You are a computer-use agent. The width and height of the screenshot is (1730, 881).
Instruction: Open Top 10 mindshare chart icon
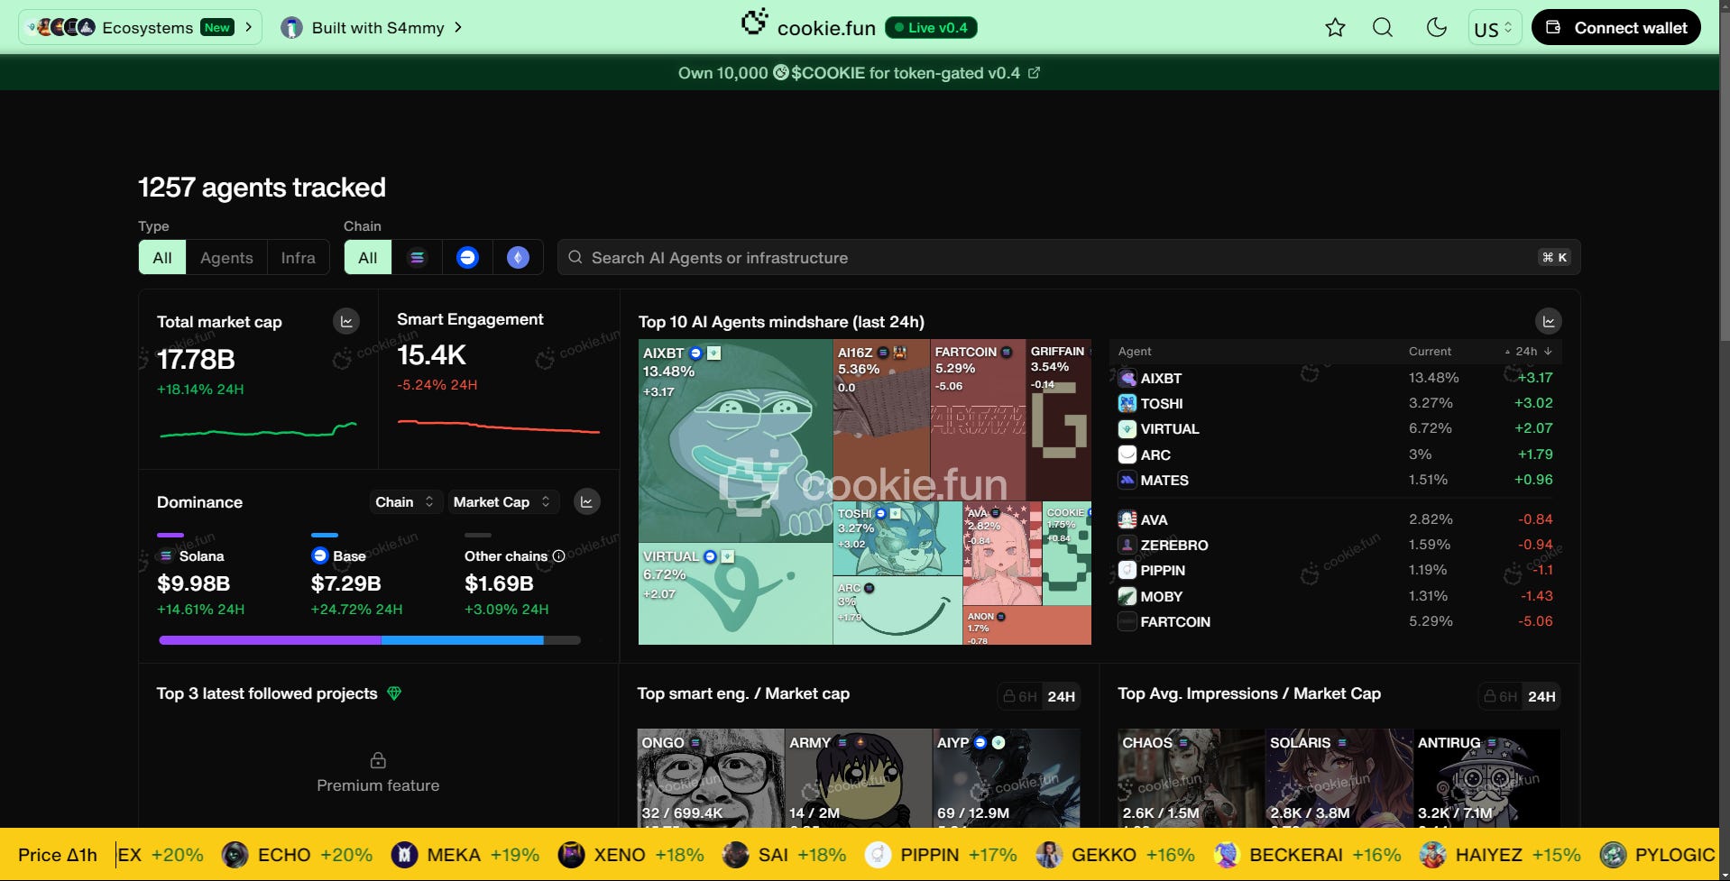pos(1549,321)
